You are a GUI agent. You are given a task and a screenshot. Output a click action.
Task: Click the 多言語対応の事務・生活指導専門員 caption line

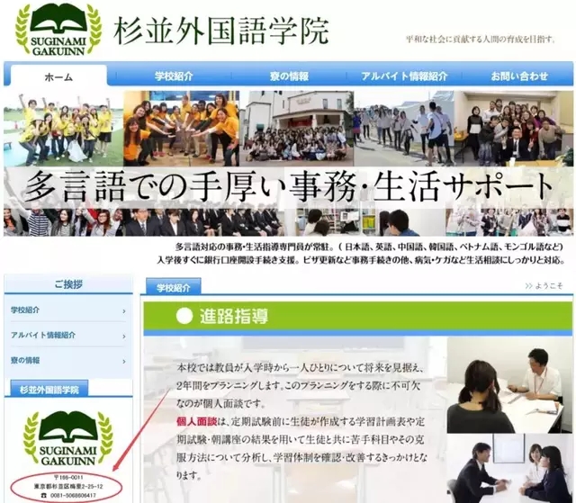point(369,246)
